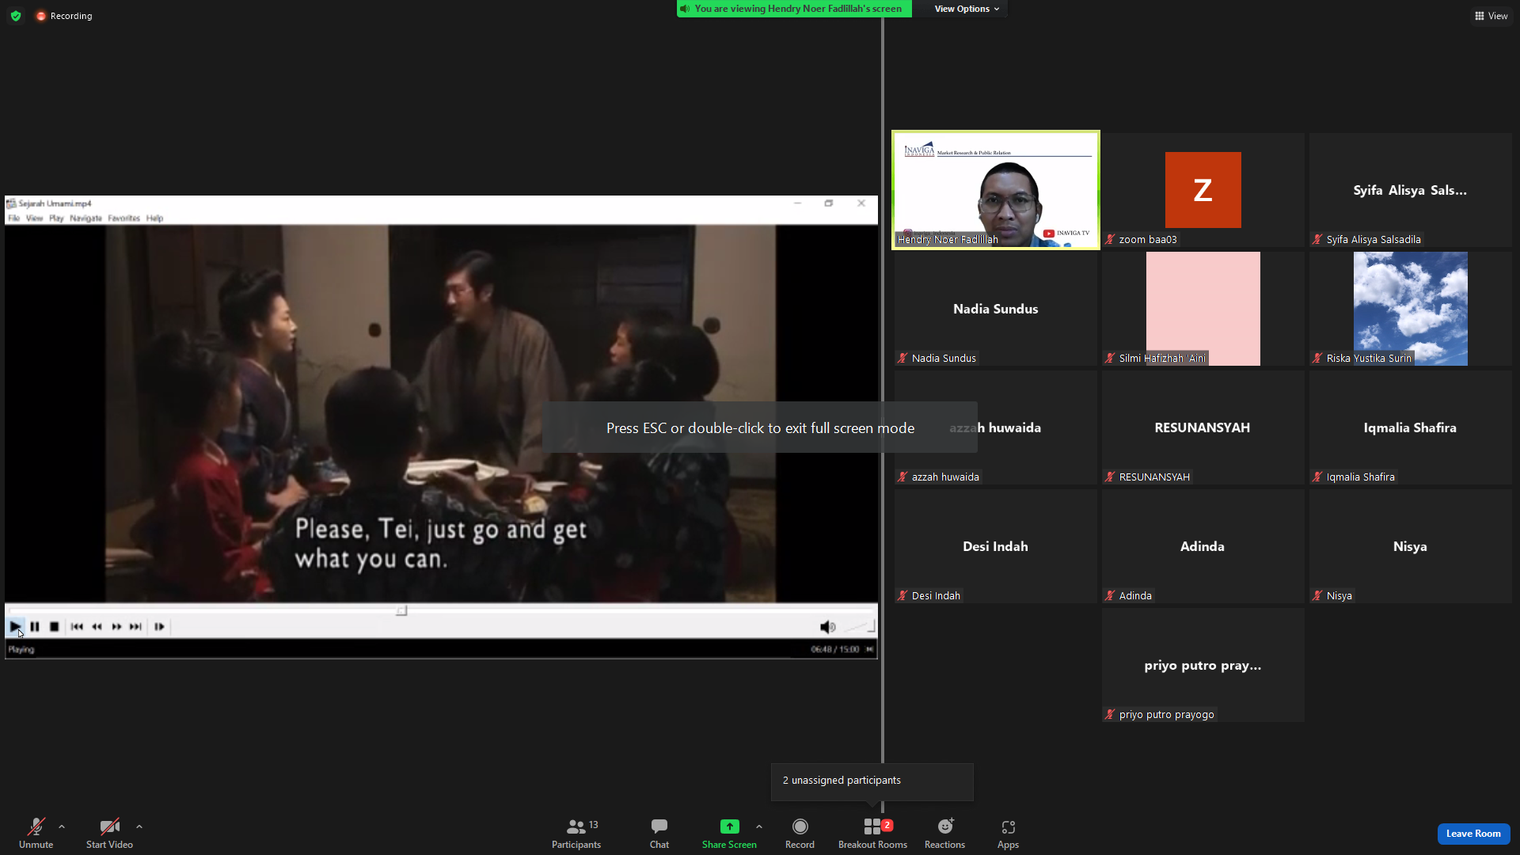Click the Sejarah Umami.mp4 window title
The height and width of the screenshot is (855, 1520).
click(55, 203)
